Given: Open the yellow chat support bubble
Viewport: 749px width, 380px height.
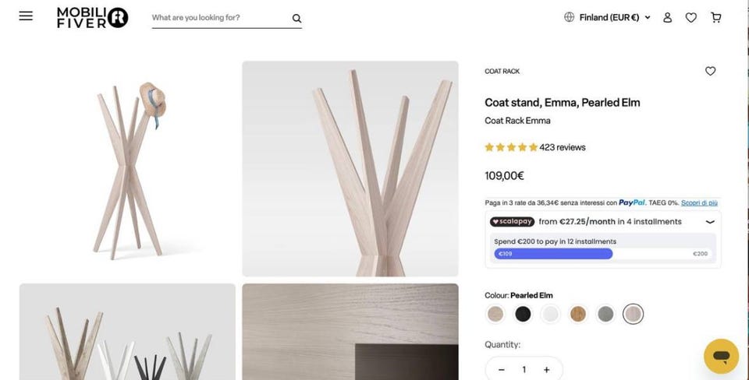Looking at the screenshot, I should 721,356.
